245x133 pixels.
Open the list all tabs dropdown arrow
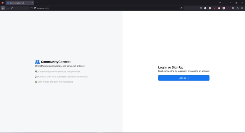click(220, 3)
